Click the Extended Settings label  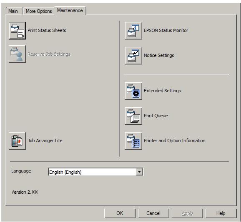pos(162,91)
